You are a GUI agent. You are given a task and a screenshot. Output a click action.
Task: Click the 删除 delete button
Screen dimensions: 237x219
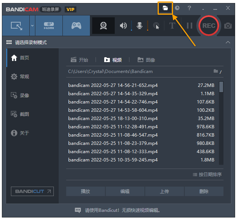[x=204, y=191]
